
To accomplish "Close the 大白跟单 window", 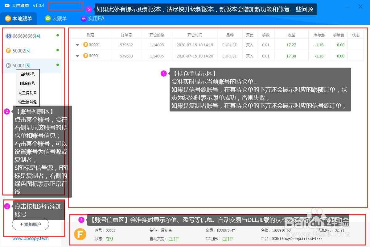I will click(x=360, y=6).
